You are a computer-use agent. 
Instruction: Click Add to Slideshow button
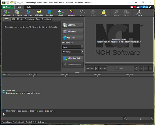point(73,65)
